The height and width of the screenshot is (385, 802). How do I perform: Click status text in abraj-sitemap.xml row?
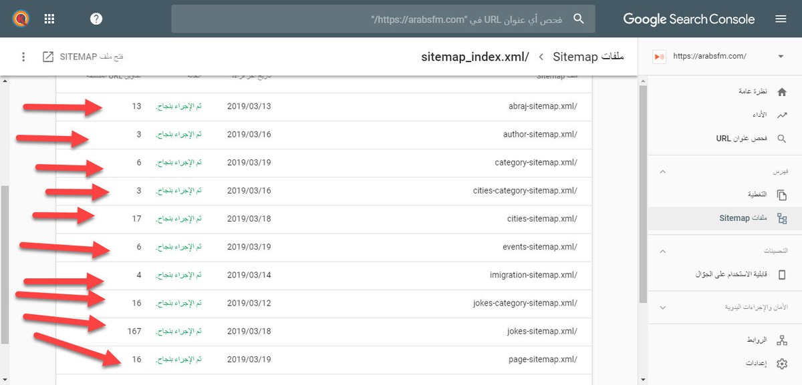tap(178, 107)
